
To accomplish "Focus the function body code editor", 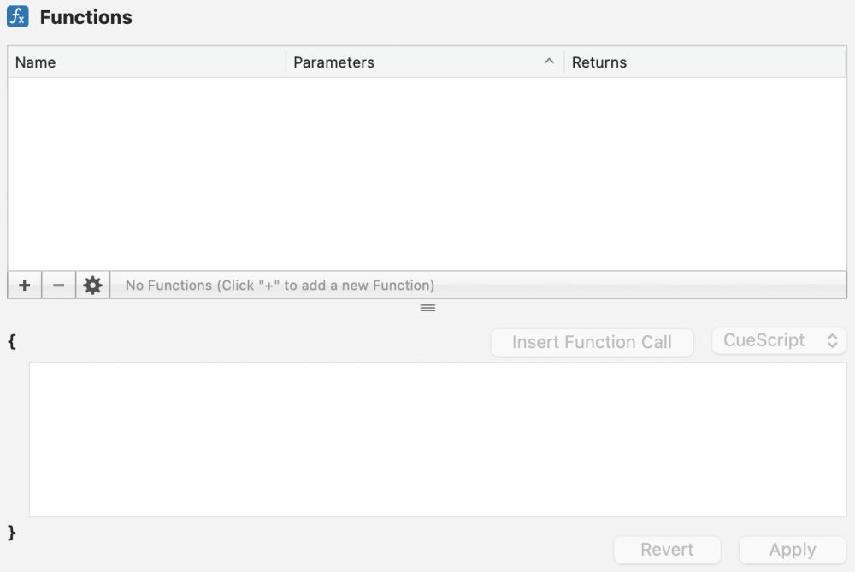I will 438,439.
